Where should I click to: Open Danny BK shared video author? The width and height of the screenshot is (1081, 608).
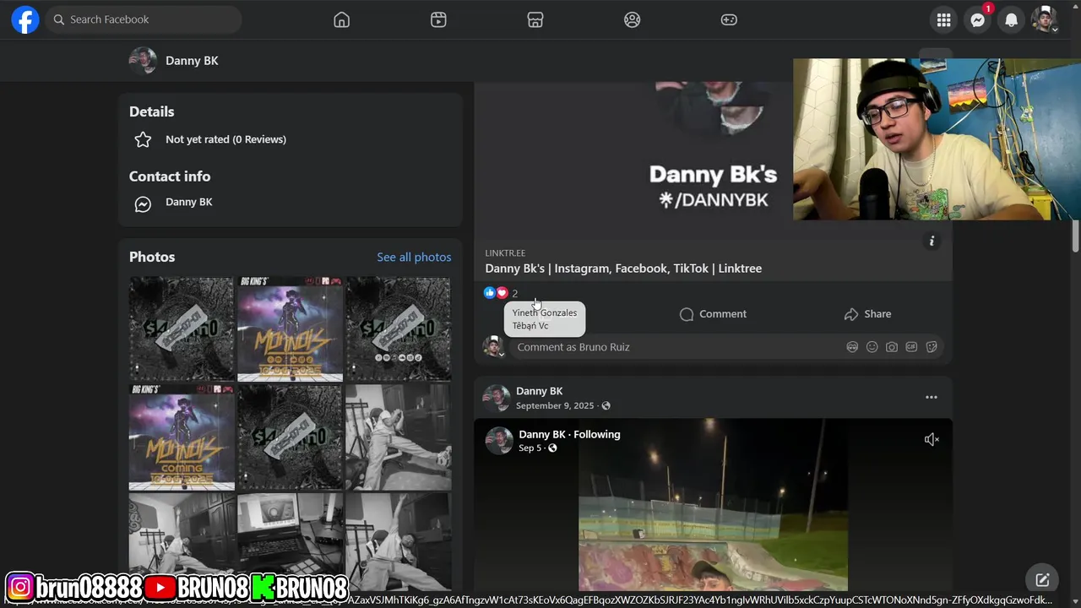pos(541,434)
